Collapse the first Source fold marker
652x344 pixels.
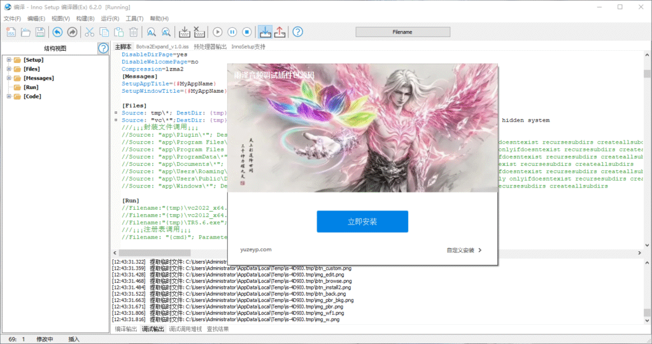click(x=116, y=113)
